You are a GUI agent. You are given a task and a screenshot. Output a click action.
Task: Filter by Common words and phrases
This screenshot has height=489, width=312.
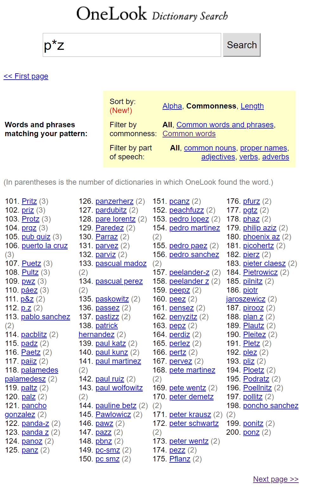point(225,125)
